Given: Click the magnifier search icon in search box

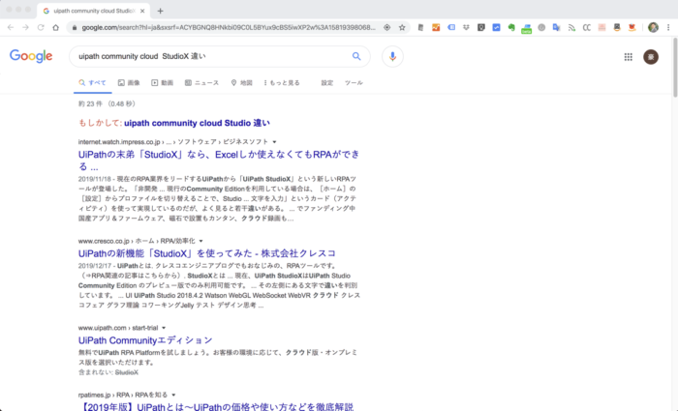Looking at the screenshot, I should 356,56.
